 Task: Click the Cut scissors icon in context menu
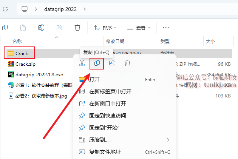pyautogui.click(x=82, y=63)
